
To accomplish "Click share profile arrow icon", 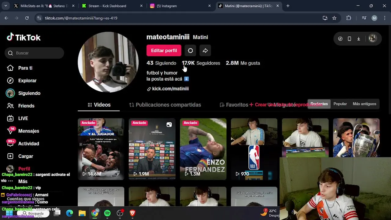I will pyautogui.click(x=205, y=50).
